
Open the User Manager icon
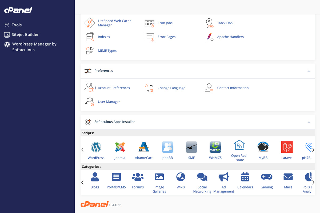89,102
